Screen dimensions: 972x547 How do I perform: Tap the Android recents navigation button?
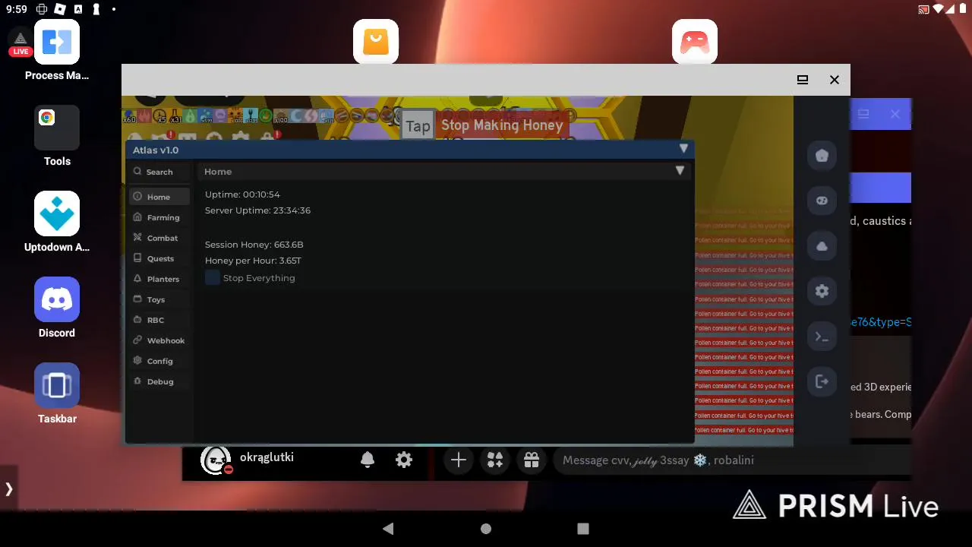click(x=583, y=529)
